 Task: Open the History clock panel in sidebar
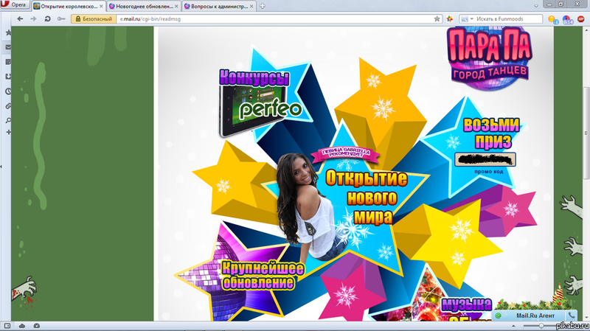[8, 91]
